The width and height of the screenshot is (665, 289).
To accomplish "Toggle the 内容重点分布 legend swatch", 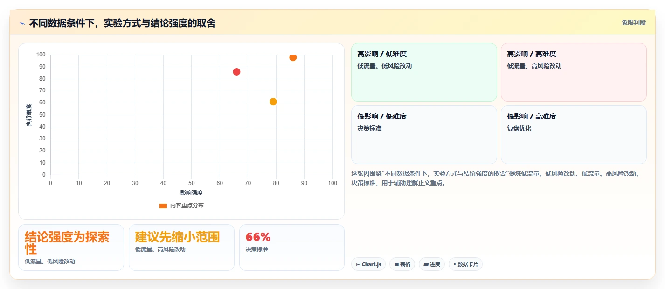I will point(163,206).
